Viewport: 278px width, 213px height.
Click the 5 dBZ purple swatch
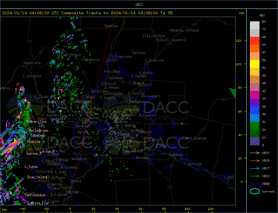tap(255, 141)
